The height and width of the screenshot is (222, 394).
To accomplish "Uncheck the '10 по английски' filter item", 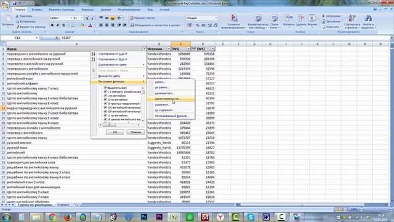I will click(x=105, y=100).
